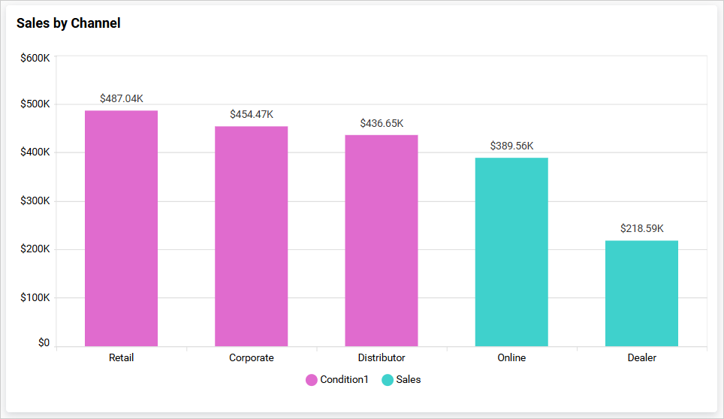Viewport: 724px width, 419px height.
Task: Toggle Sales legend teal circle
Action: click(388, 380)
